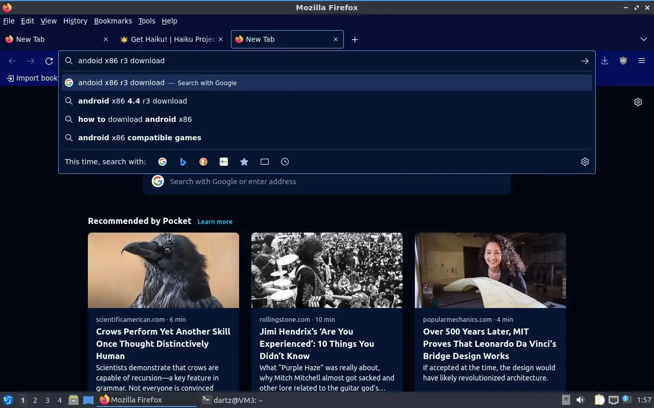Click the network status tray icon
The image size is (654, 408).
[614, 400]
